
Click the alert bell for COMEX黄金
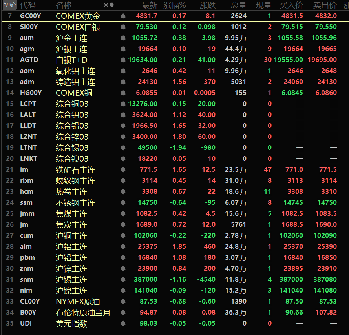point(123,16)
